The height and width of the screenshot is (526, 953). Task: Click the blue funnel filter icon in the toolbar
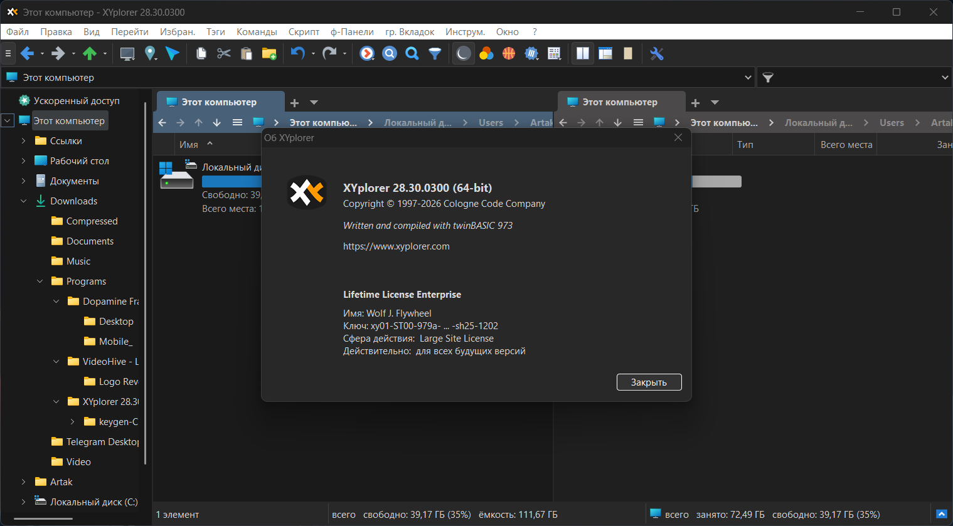(x=435, y=54)
